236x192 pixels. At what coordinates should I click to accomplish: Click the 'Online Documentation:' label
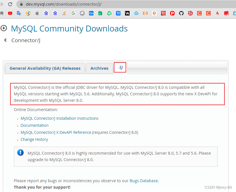click(36, 110)
